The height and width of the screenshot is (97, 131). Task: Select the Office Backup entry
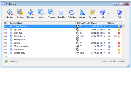pyautogui.click(x=63, y=26)
